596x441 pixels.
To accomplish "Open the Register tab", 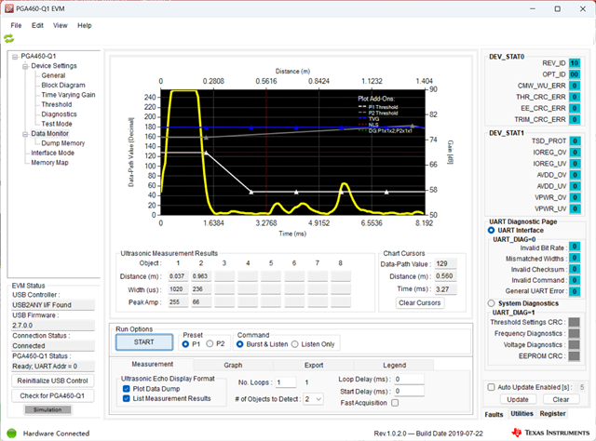I will (x=552, y=414).
